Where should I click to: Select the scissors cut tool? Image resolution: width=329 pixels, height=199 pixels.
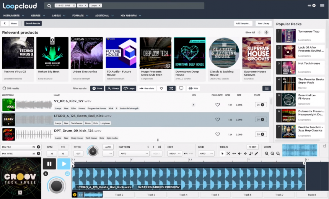(x=228, y=154)
